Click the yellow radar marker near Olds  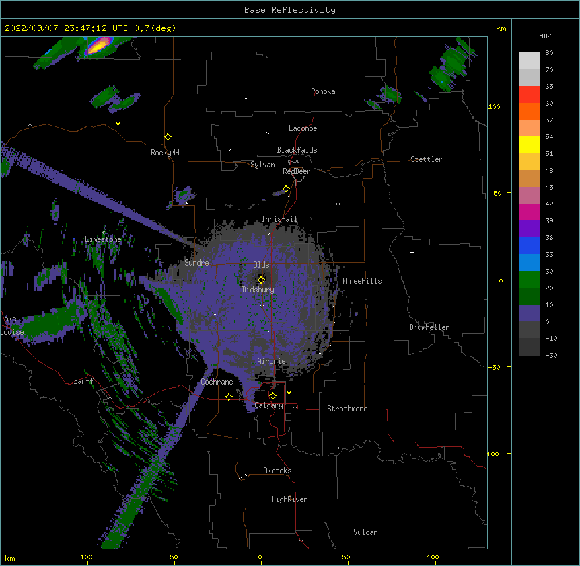click(261, 280)
